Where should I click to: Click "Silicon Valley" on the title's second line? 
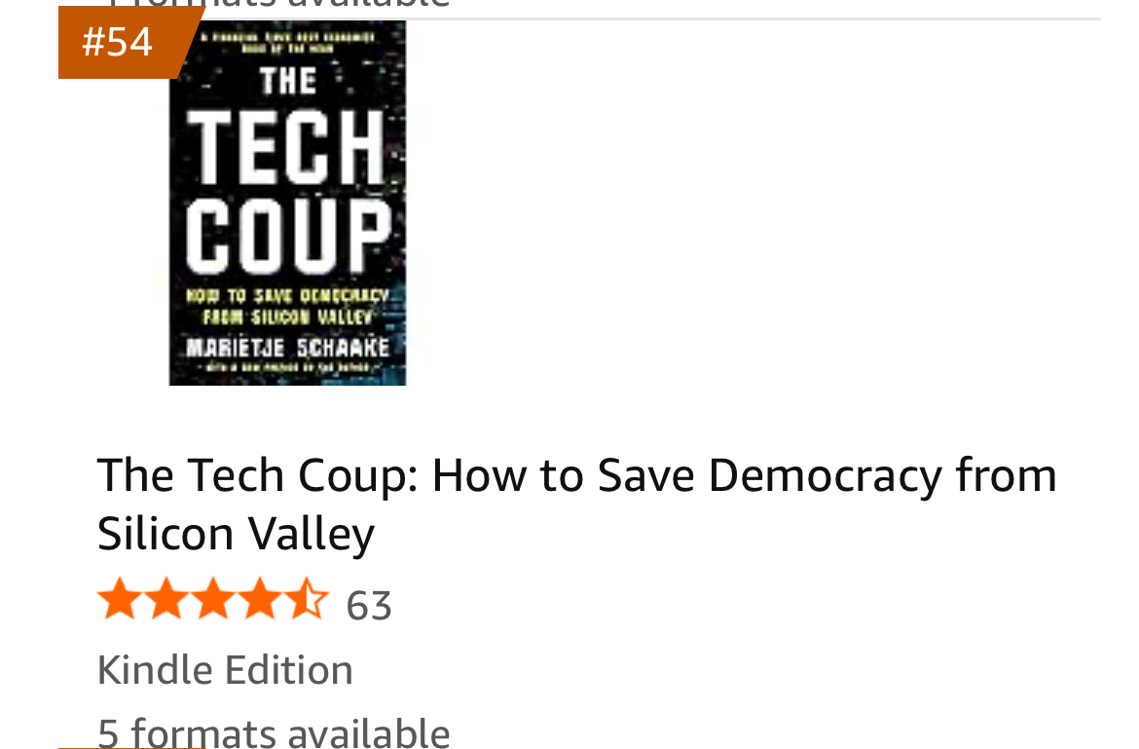coord(237,534)
